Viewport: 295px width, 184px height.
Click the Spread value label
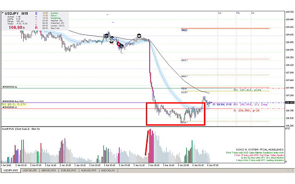[14, 16]
